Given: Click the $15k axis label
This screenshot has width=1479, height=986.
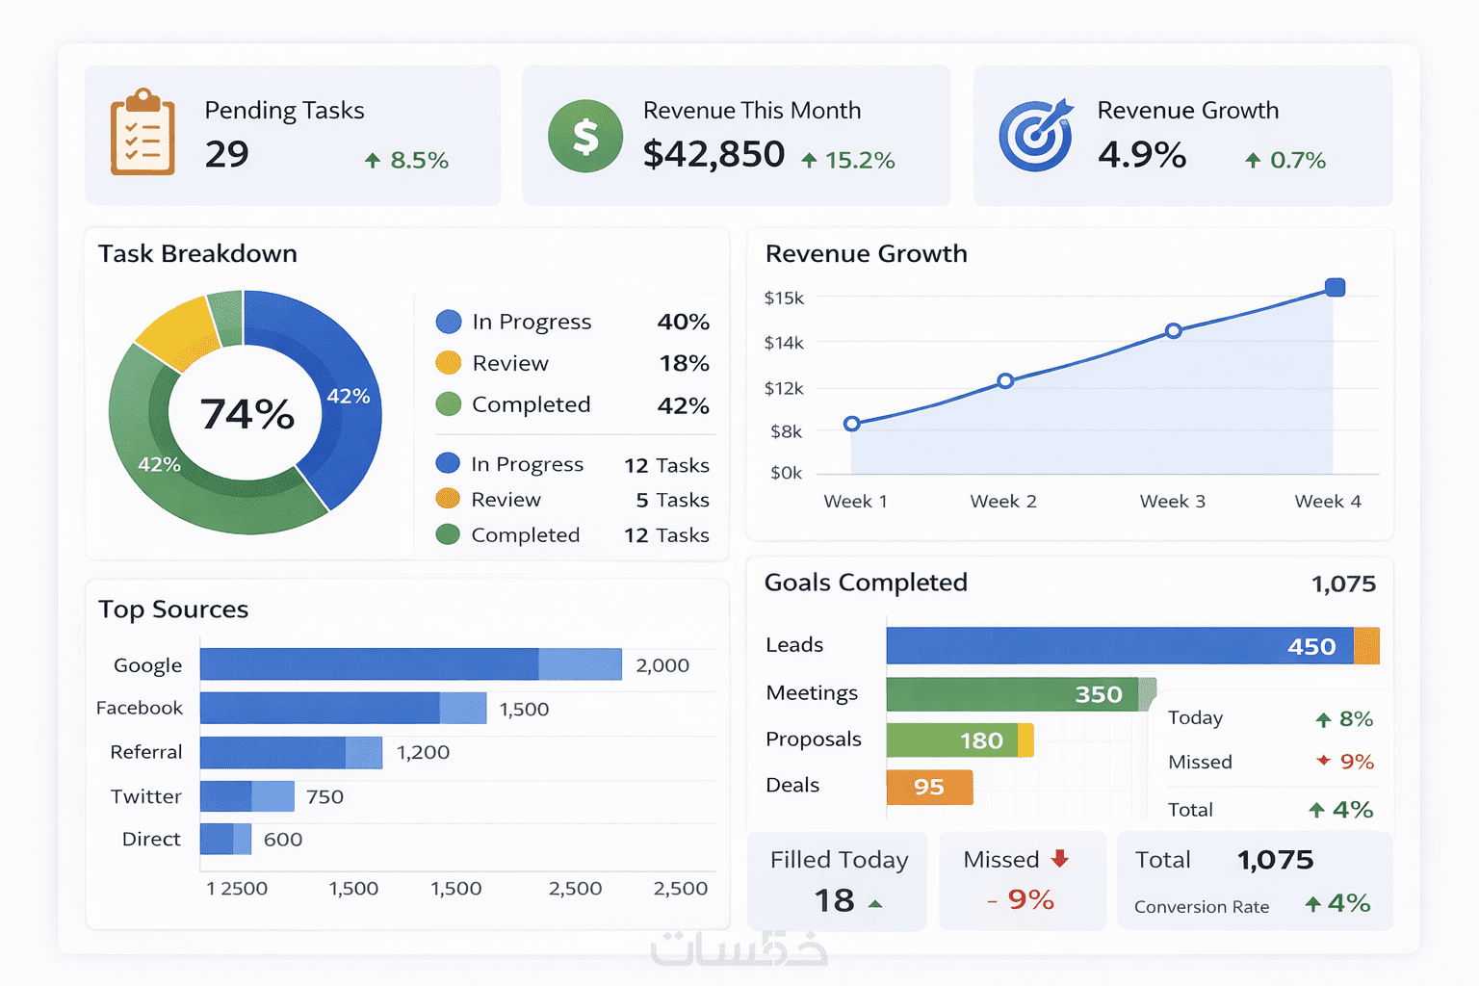Looking at the screenshot, I should click(x=784, y=298).
